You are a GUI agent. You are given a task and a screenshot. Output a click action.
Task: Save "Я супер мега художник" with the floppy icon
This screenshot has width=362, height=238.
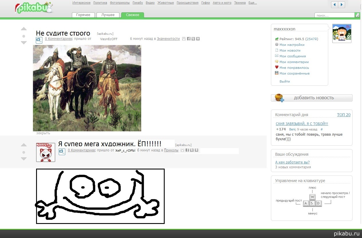[x=182, y=150]
